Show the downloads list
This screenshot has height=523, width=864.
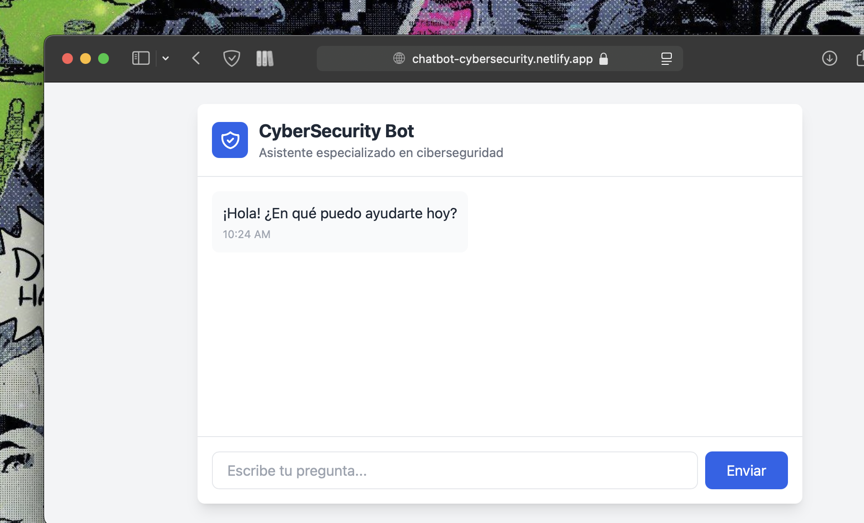(829, 59)
